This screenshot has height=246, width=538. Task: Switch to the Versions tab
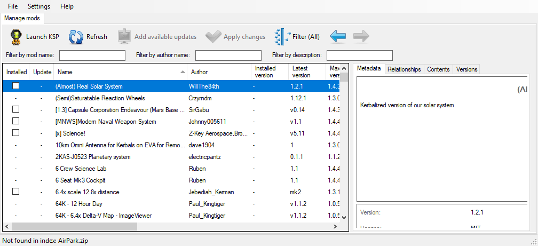[x=466, y=69]
